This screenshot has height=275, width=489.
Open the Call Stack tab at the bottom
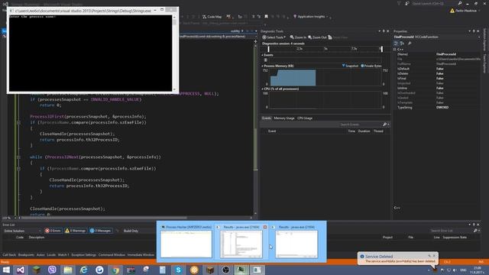9,254
